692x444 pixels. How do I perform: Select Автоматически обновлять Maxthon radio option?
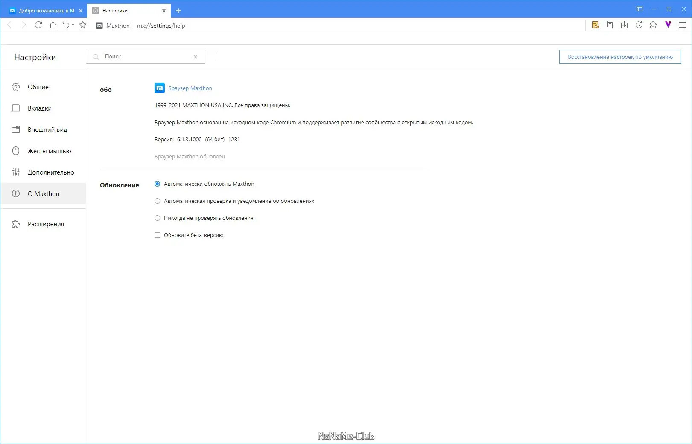[x=157, y=184]
